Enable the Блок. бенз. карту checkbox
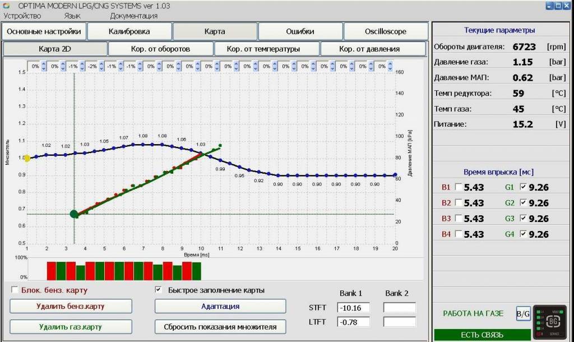 (15, 290)
